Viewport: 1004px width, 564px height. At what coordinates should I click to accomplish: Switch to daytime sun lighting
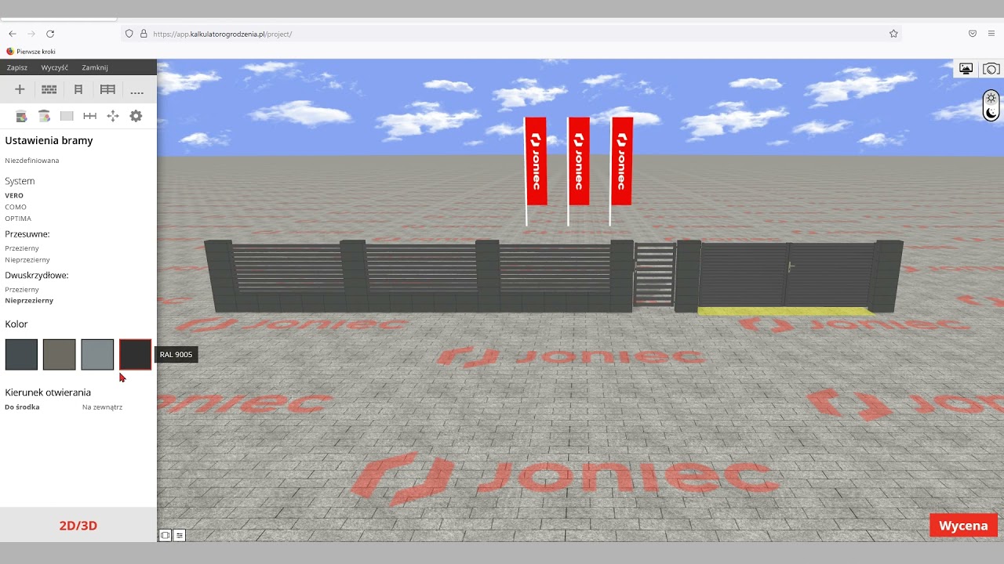pyautogui.click(x=991, y=98)
